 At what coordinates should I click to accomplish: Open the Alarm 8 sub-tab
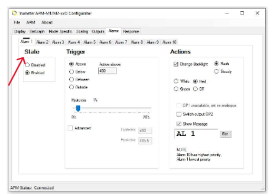tap(137, 42)
